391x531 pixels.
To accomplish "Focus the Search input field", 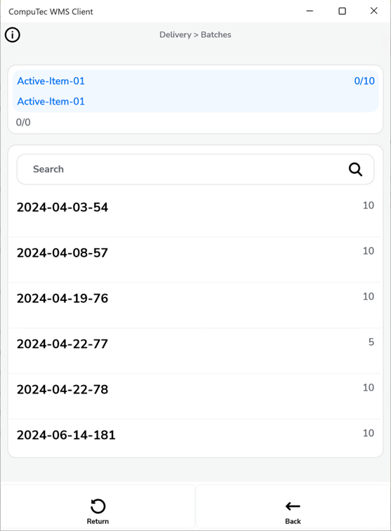I will click(x=195, y=169).
